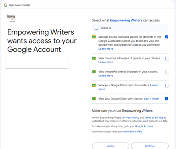The width and height of the screenshot is (176, 149).
Task: Enable View class rosters checkbox
Action: 167,85
